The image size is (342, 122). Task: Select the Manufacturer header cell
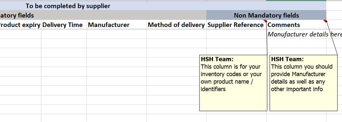[x=117, y=25]
